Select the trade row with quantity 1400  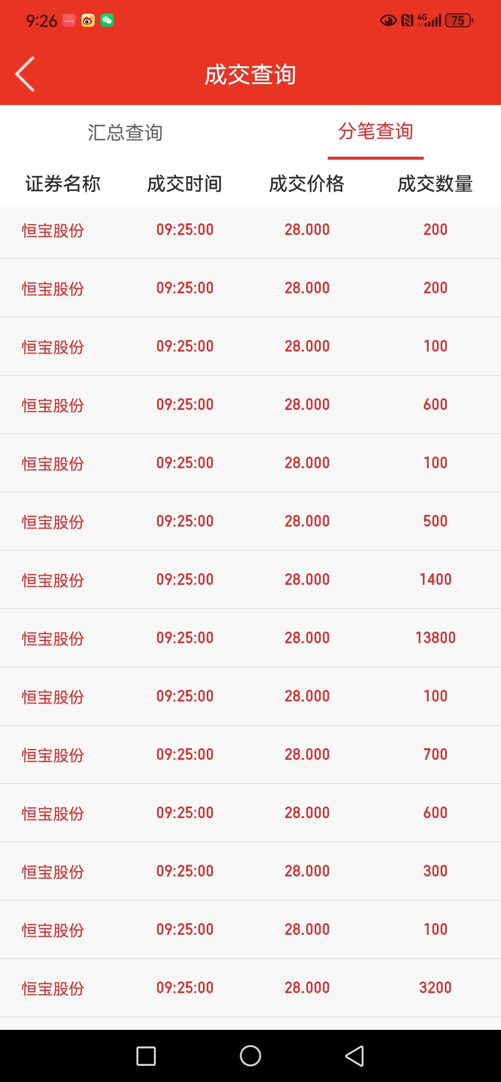click(250, 579)
